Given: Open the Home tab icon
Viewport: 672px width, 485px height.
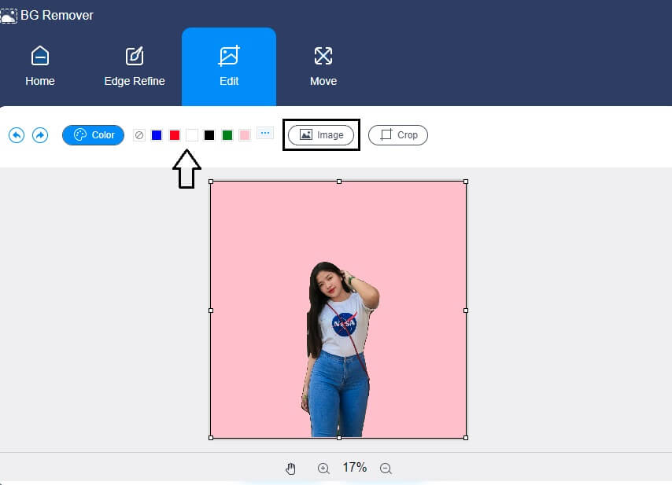Looking at the screenshot, I should (39, 57).
